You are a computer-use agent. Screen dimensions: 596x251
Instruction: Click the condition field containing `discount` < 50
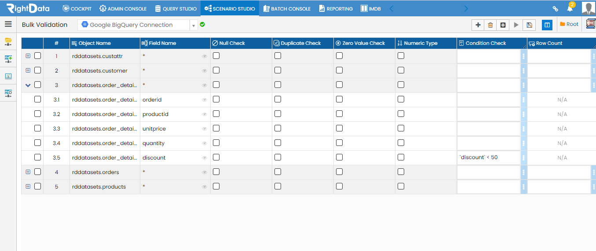(x=488, y=157)
